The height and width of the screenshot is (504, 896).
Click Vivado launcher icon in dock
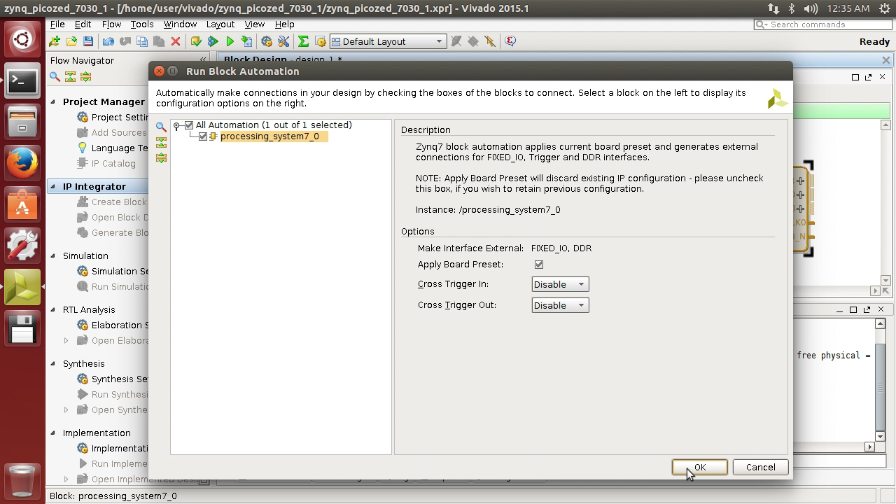[x=22, y=287]
